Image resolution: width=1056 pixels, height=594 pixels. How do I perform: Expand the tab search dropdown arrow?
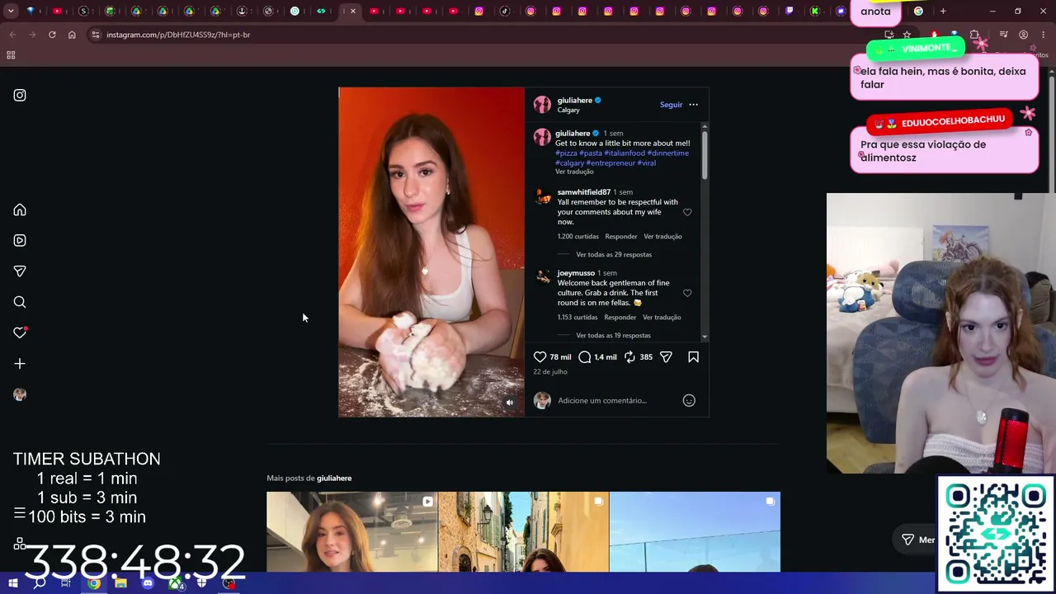(x=11, y=11)
